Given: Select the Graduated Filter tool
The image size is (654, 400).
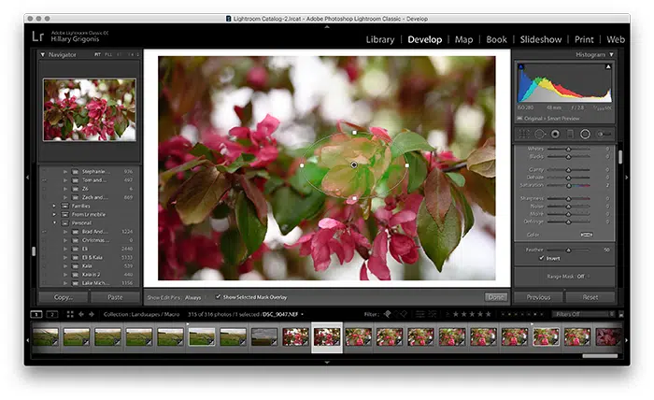Looking at the screenshot, I should click(x=570, y=134).
